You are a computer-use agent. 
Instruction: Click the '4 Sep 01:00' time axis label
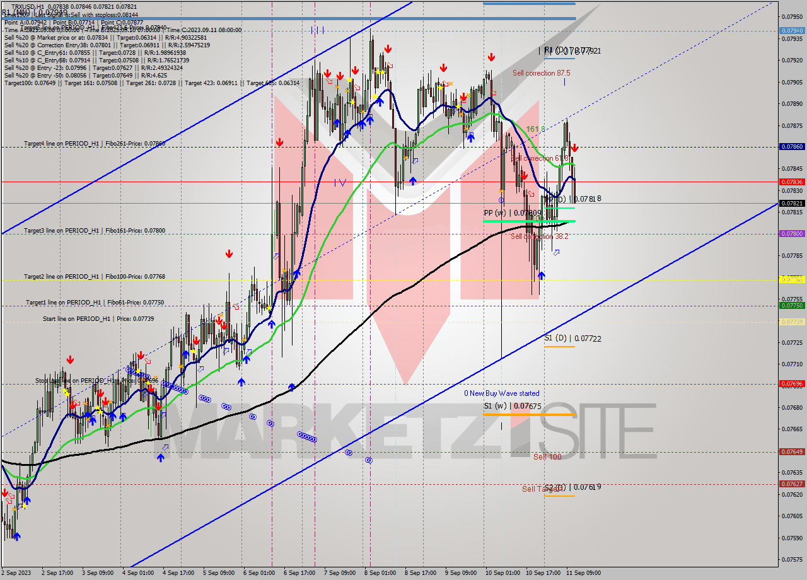coord(137,573)
